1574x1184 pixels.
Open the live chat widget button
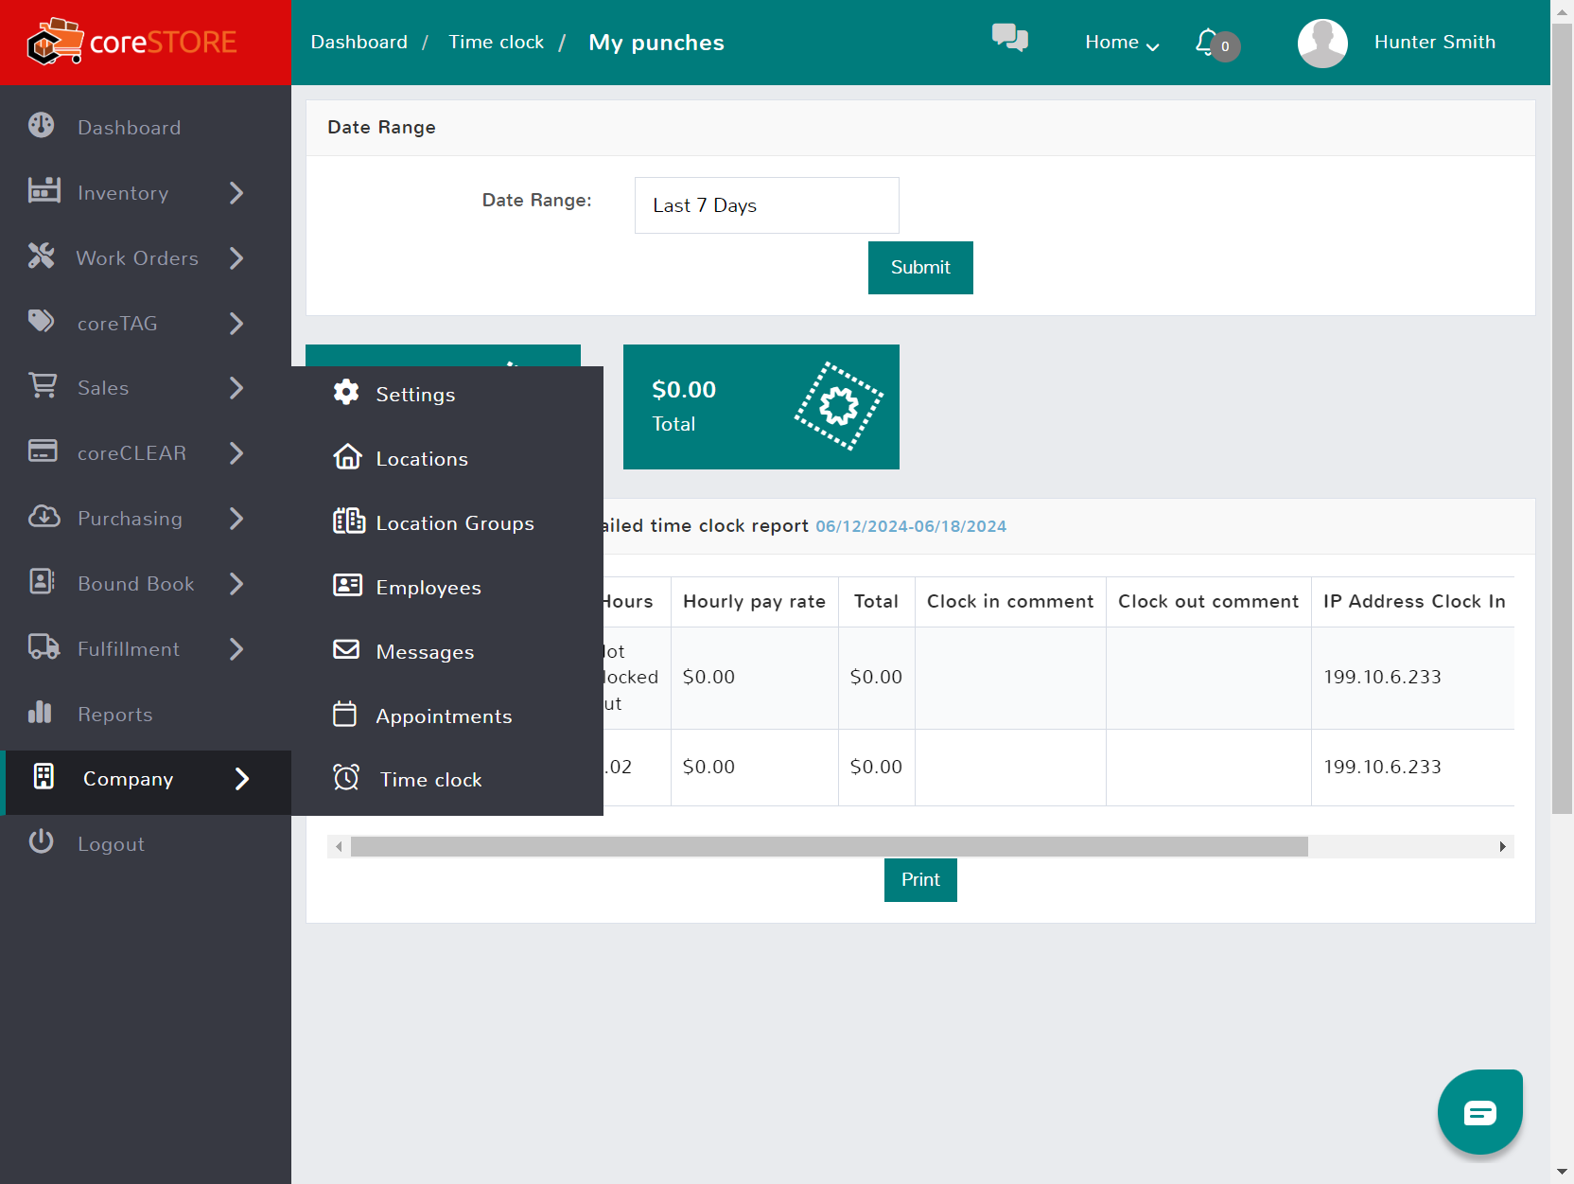coord(1480,1112)
